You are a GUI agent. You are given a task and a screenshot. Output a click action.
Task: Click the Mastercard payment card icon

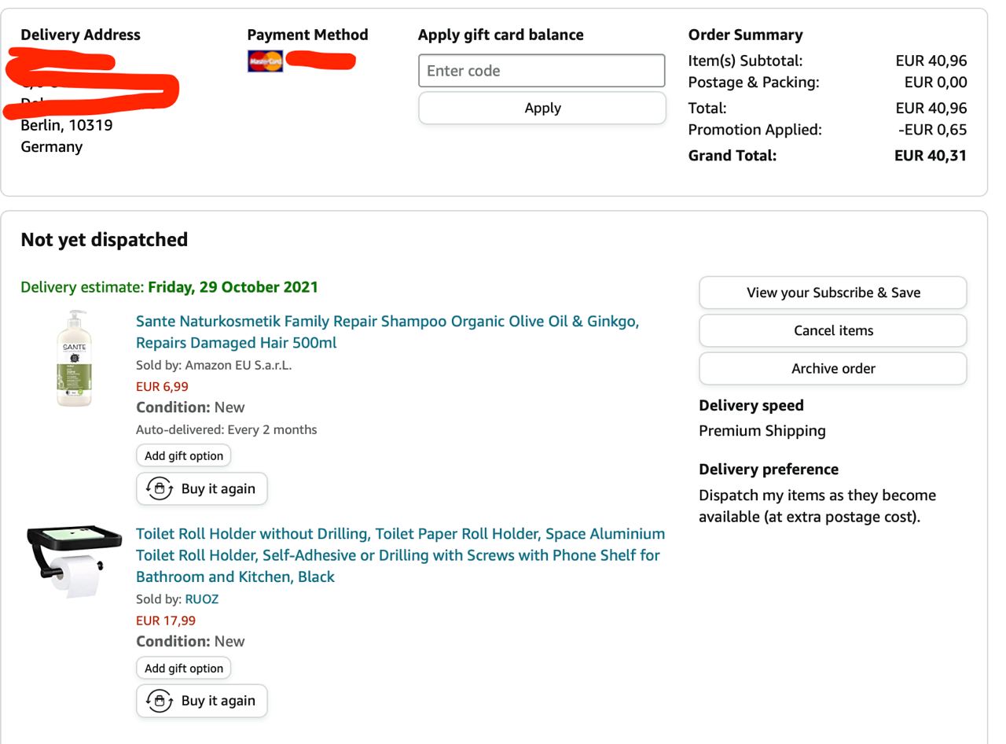265,61
